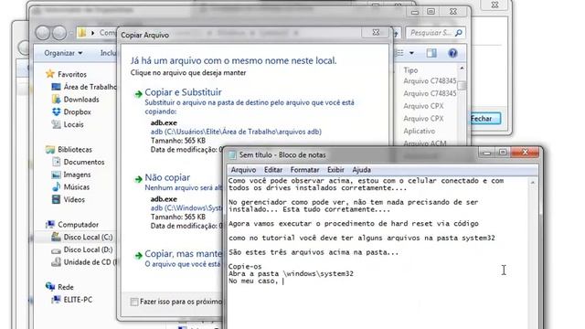Click the Músicas note icon
The width and height of the screenshot is (585, 329).
coord(57,186)
